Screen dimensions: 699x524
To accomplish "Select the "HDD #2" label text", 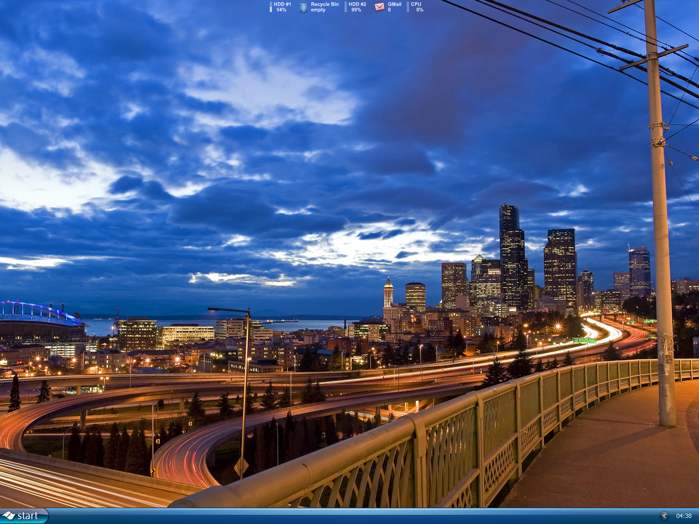I will click(x=358, y=4).
